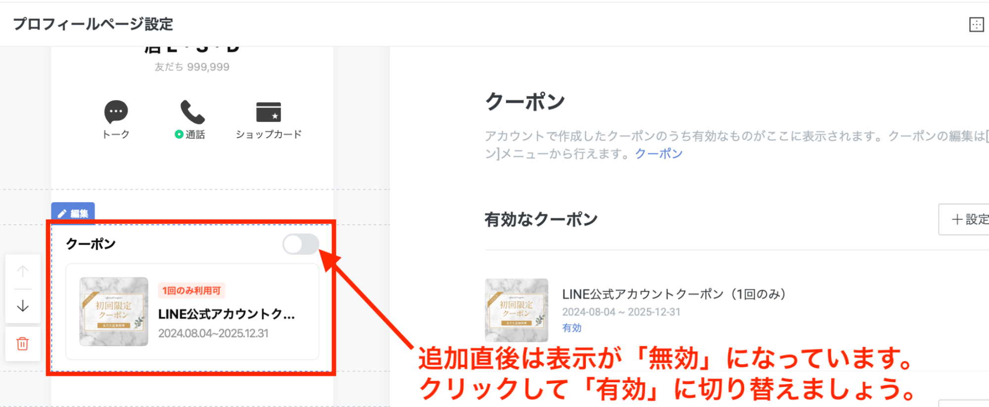Move coupon section up with arrow
Image resolution: width=989 pixels, height=407 pixels.
coord(23,271)
